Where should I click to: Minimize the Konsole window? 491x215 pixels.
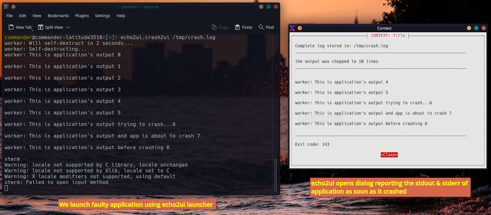[261, 7]
